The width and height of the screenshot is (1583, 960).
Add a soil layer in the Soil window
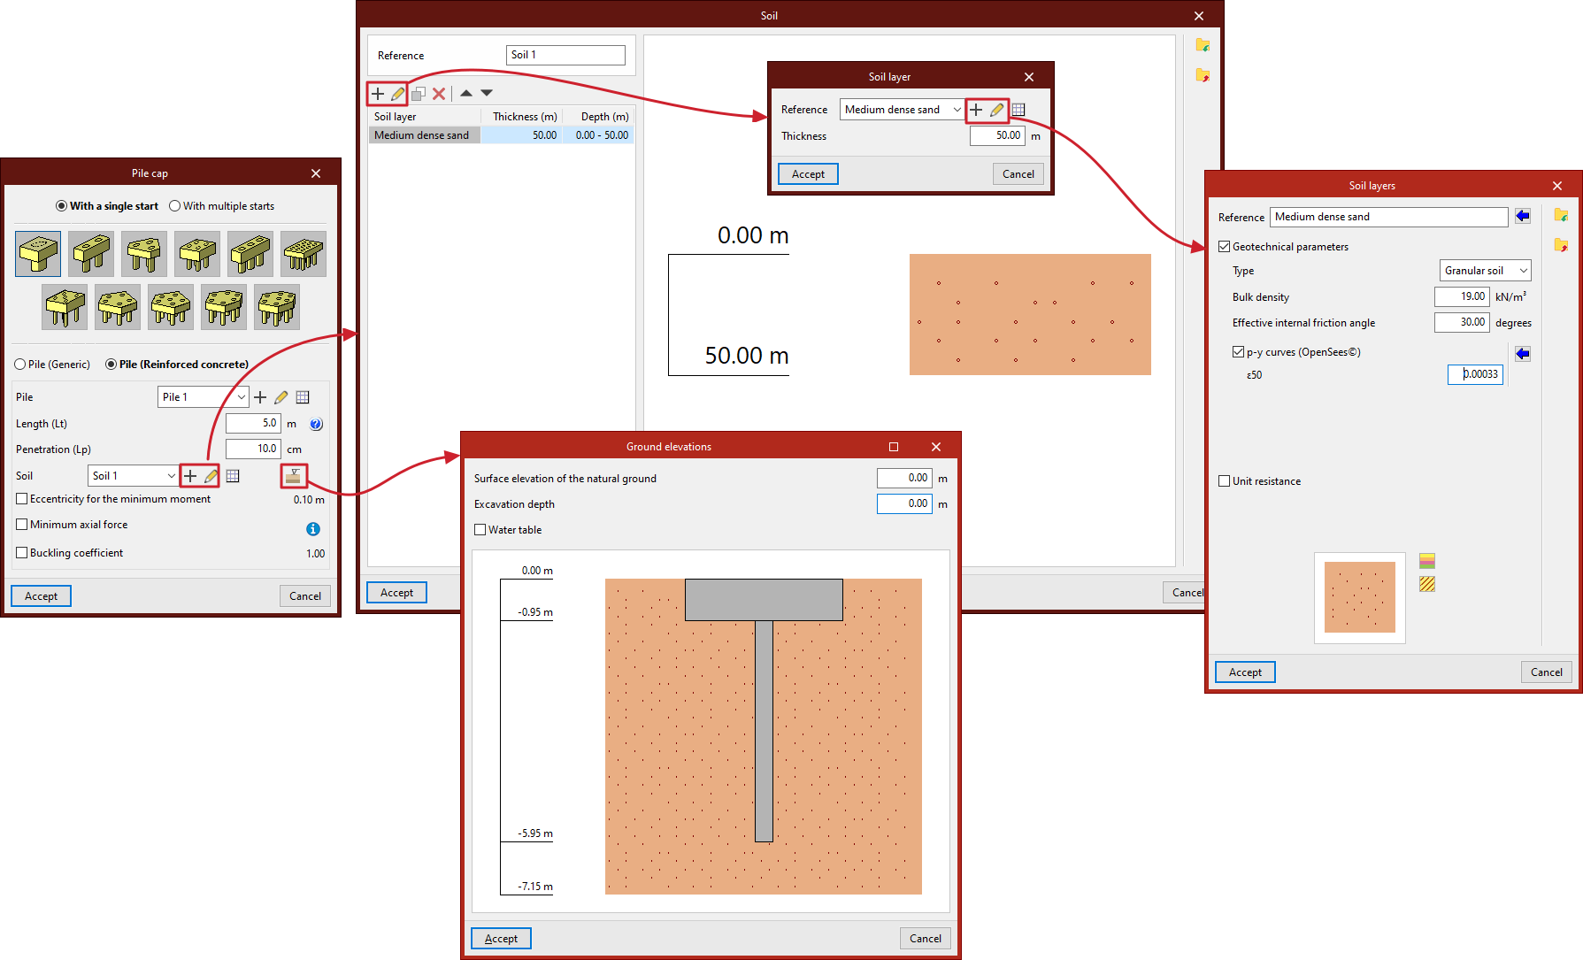[378, 93]
